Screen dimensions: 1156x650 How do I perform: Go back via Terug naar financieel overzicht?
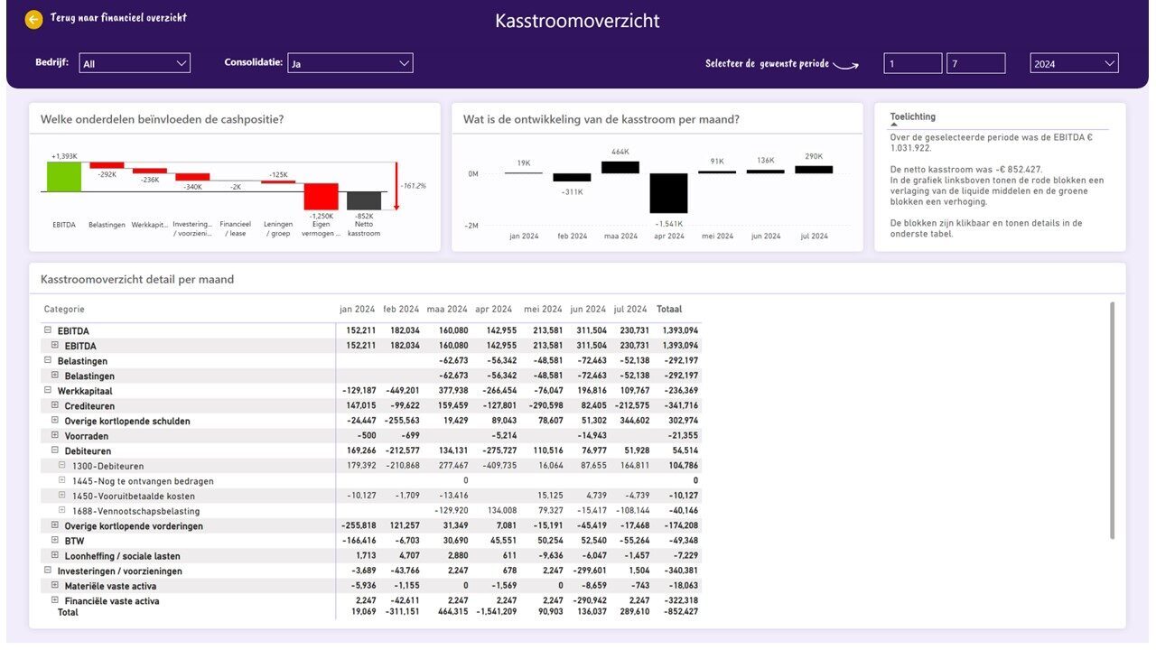(118, 18)
